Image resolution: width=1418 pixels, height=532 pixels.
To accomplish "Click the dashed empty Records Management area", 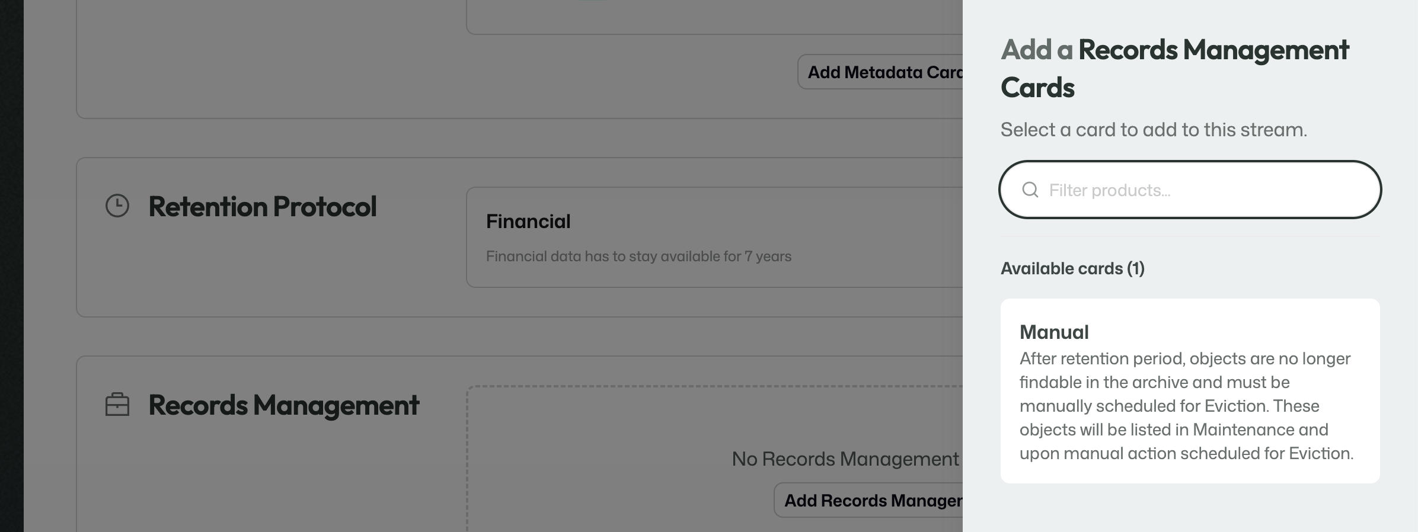I will 714,459.
